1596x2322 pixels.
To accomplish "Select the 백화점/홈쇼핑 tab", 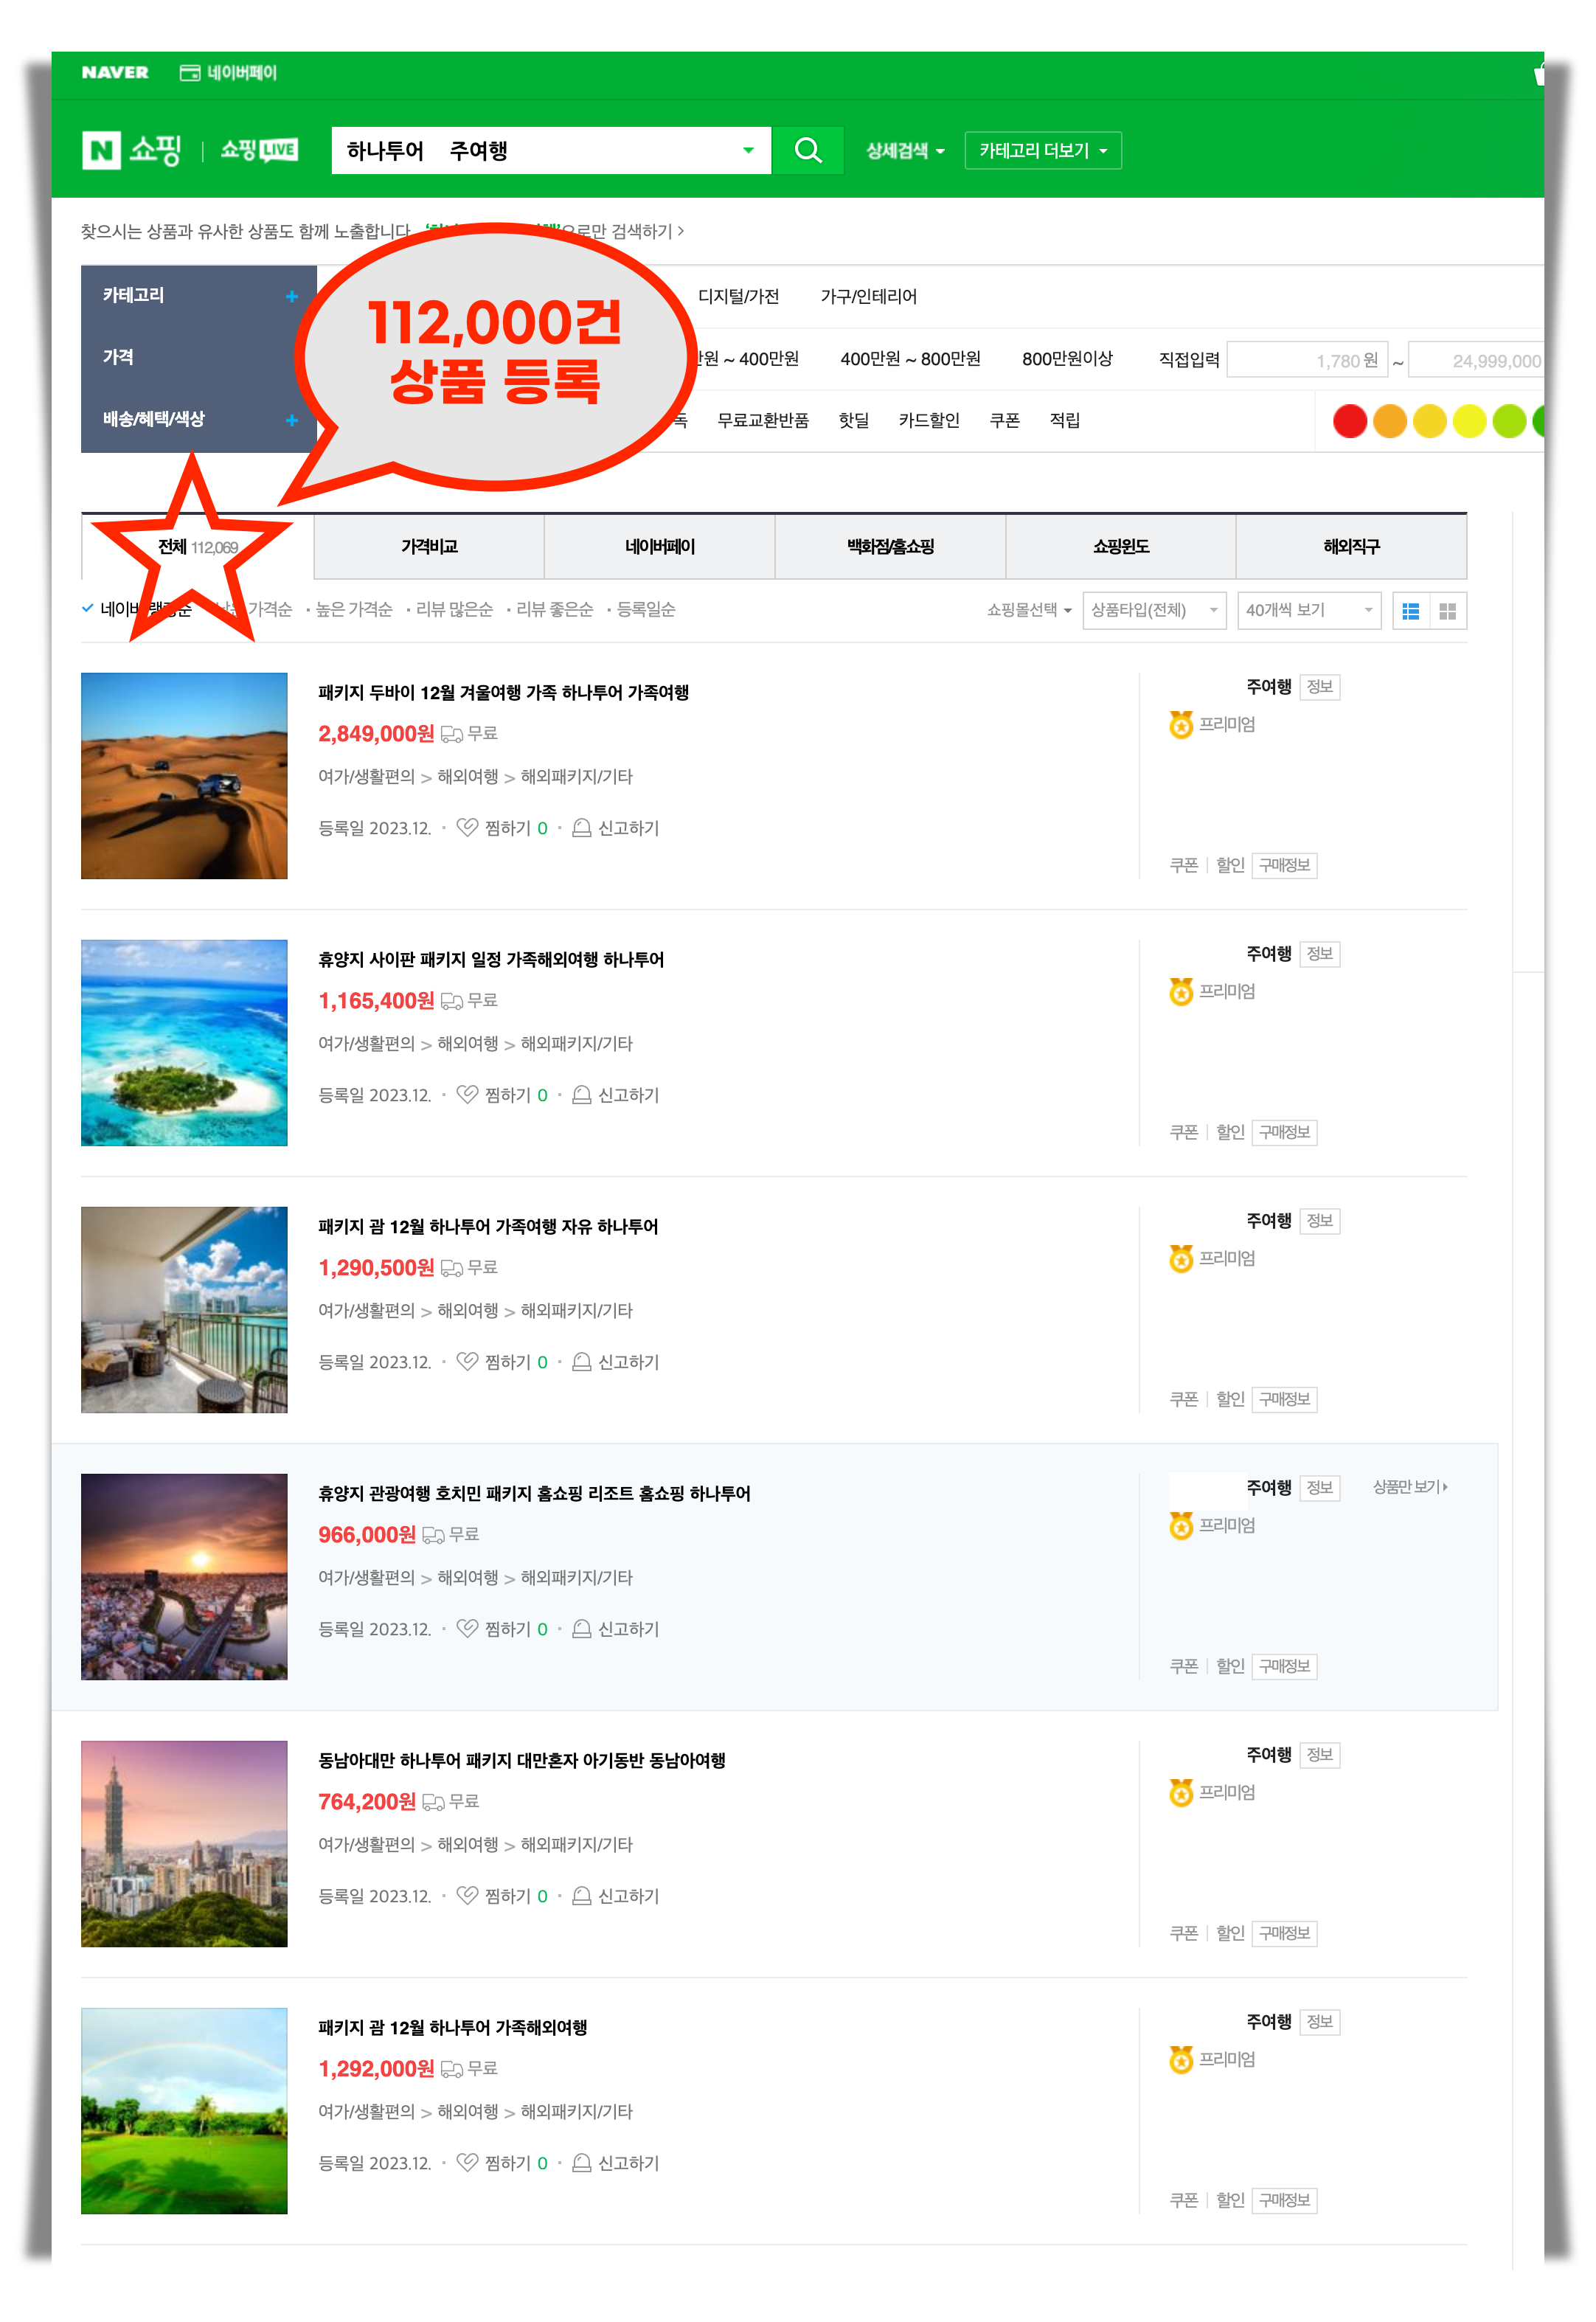I will click(890, 547).
